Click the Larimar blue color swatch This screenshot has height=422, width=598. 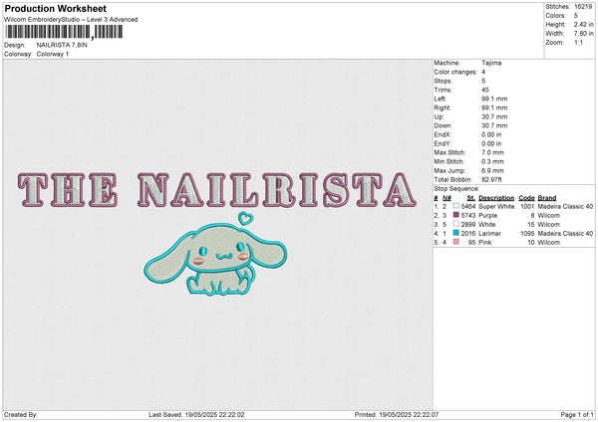pyautogui.click(x=456, y=233)
